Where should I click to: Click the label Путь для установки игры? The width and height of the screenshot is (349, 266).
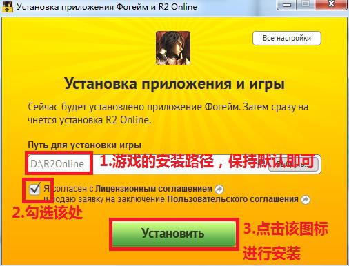(84, 145)
